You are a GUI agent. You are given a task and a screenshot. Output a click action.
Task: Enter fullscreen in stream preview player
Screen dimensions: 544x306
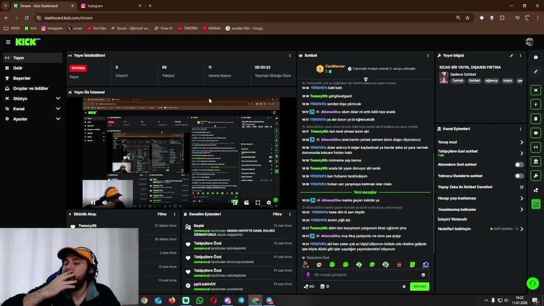[x=258, y=203]
